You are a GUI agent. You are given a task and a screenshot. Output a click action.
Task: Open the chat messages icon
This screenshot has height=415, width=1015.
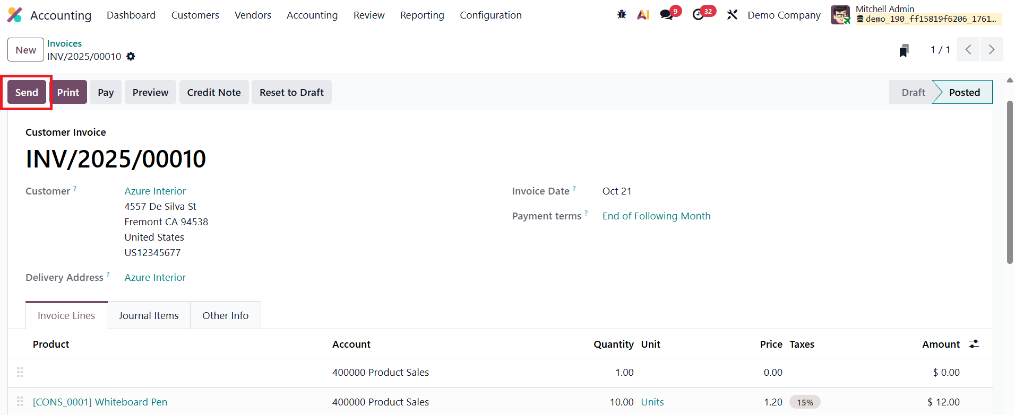pyautogui.click(x=666, y=15)
